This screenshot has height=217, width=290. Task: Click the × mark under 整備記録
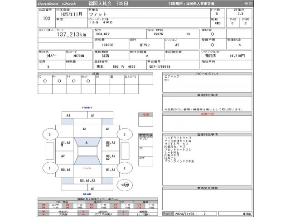pos(240,45)
